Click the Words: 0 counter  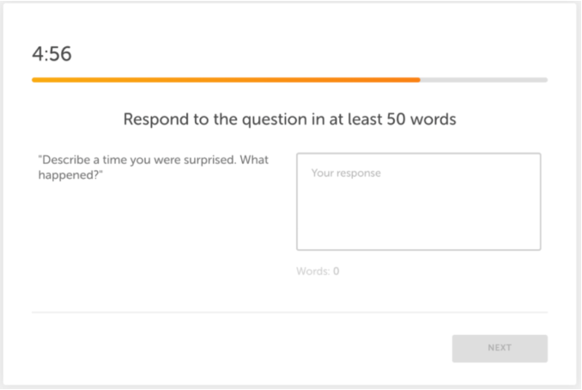[318, 271]
